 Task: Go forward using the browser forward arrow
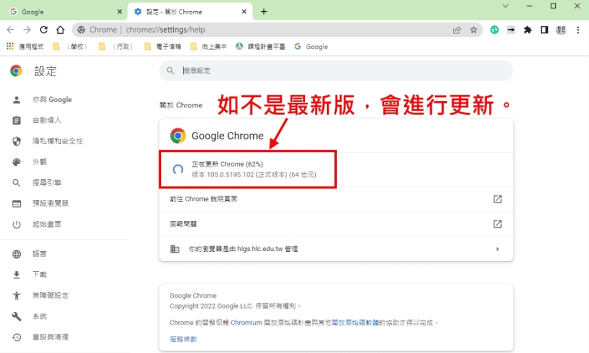pyautogui.click(x=27, y=29)
